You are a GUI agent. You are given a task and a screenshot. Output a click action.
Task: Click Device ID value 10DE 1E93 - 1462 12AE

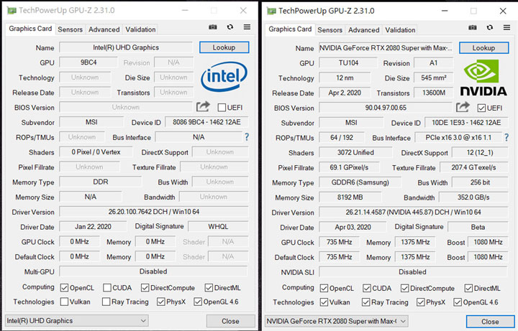pyautogui.click(x=466, y=123)
